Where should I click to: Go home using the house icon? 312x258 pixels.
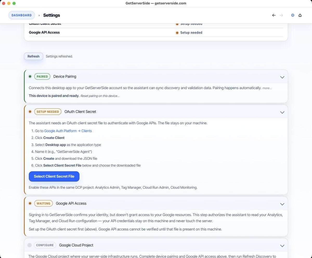pos(300,15)
